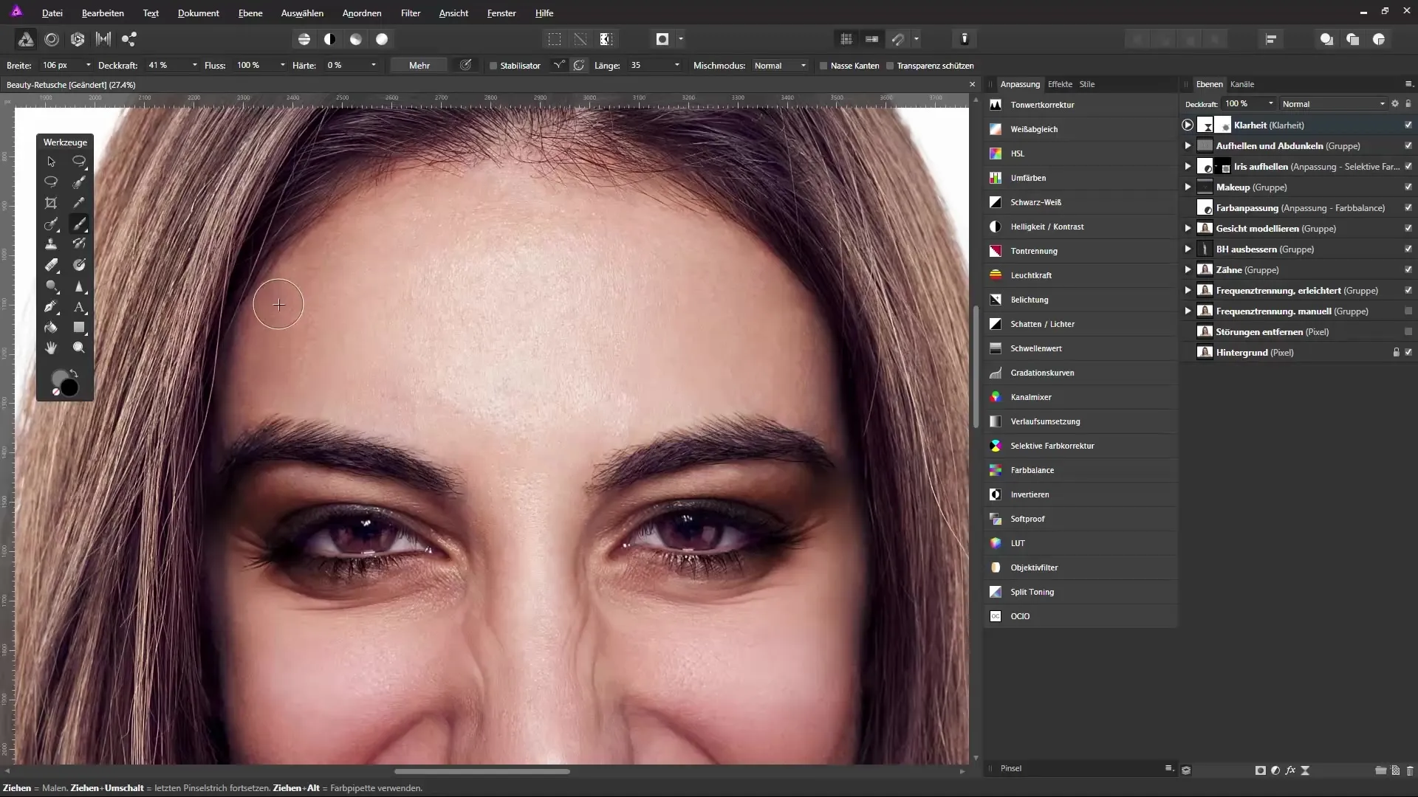Expand the Aufhellen und Abdunkeln group
1418x797 pixels.
[1188, 146]
